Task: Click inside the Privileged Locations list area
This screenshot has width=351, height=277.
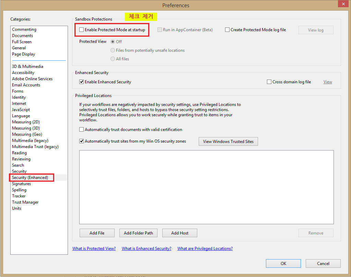Action: [x=206, y=187]
